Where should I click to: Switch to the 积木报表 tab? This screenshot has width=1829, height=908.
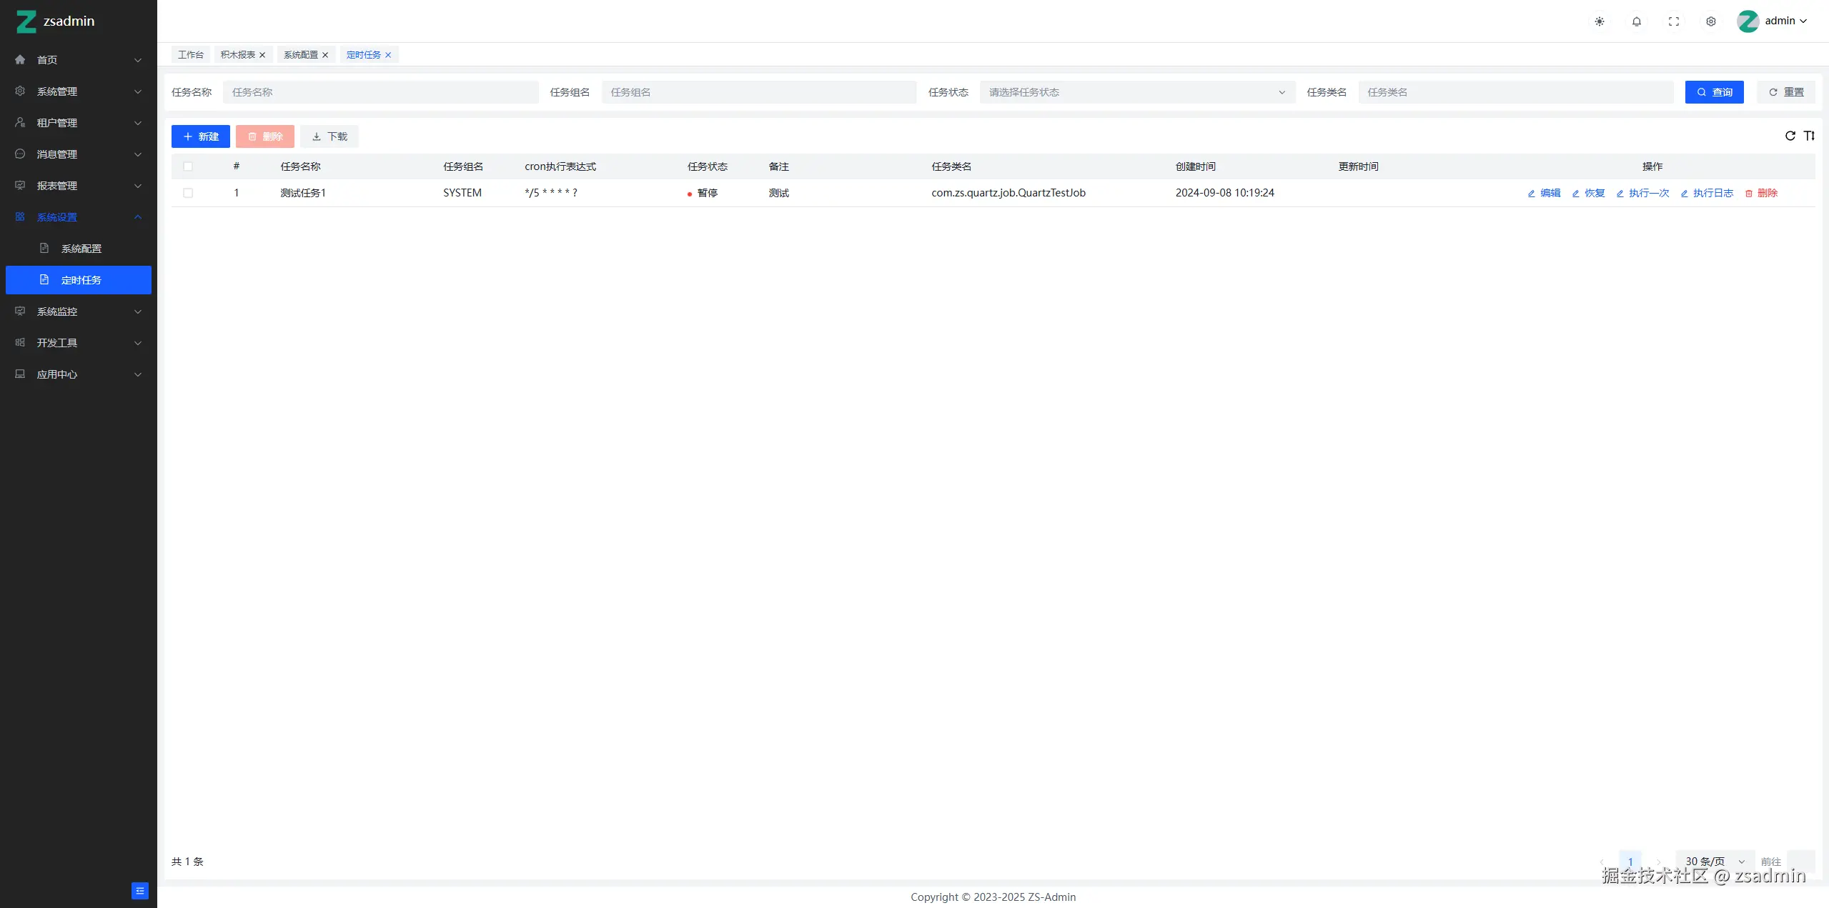point(237,55)
